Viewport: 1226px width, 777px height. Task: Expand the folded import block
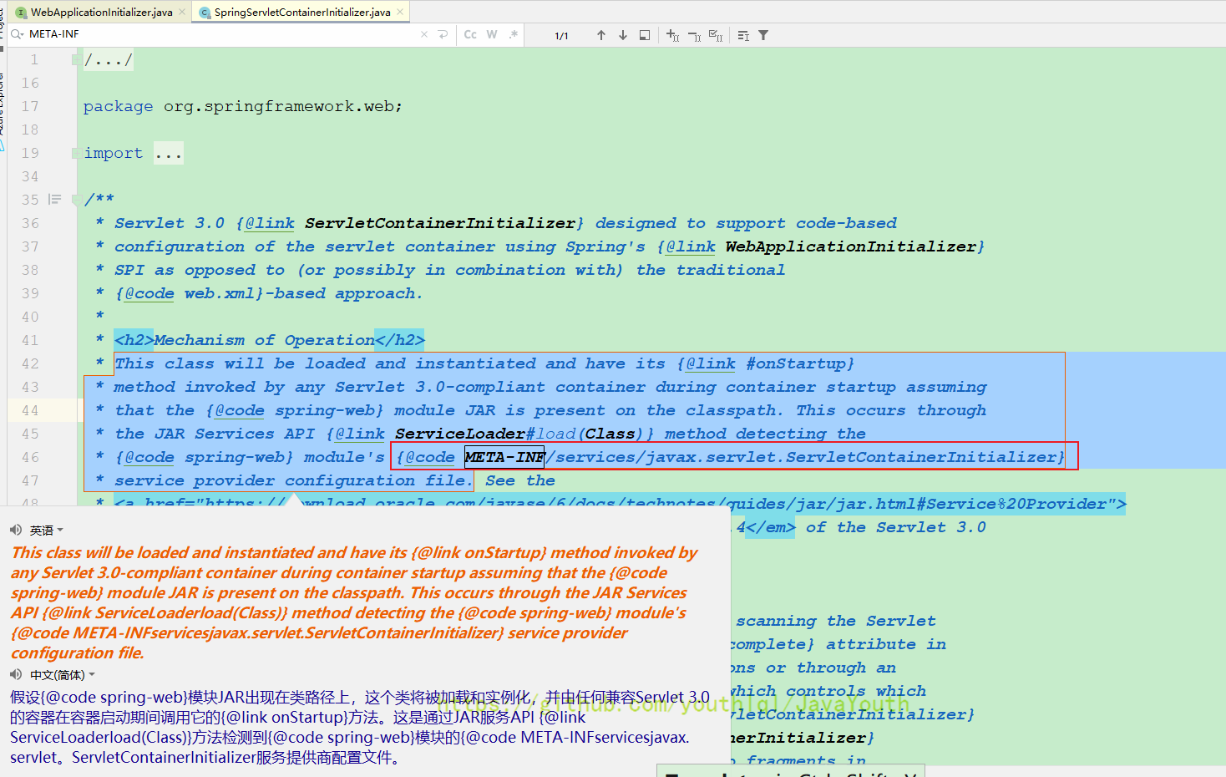point(168,154)
